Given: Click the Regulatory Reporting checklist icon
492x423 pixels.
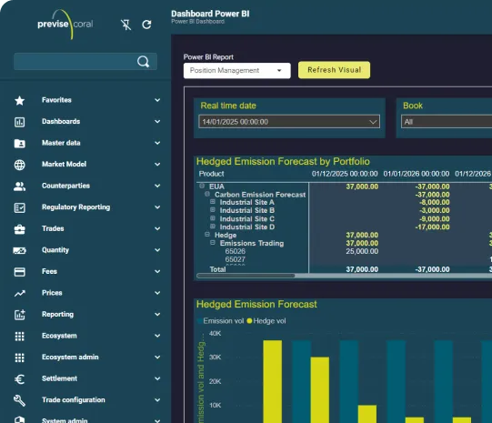Looking at the screenshot, I should point(19,207).
